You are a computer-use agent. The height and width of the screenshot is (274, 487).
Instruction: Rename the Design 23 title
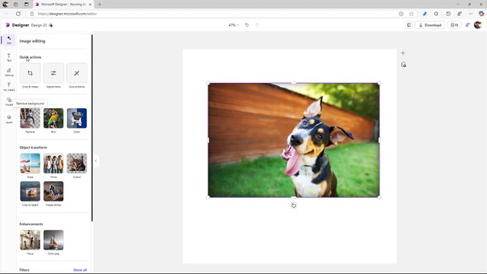pyautogui.click(x=39, y=25)
